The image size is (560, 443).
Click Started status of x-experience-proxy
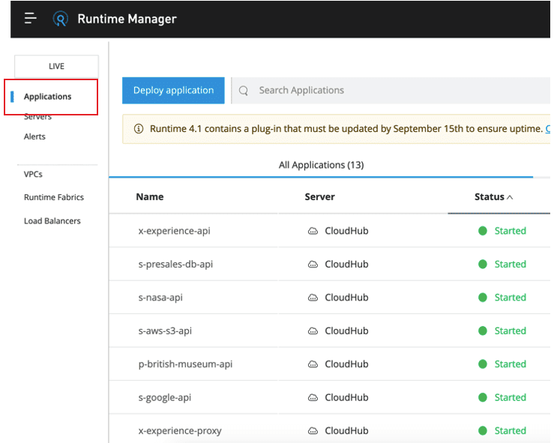coord(510,431)
